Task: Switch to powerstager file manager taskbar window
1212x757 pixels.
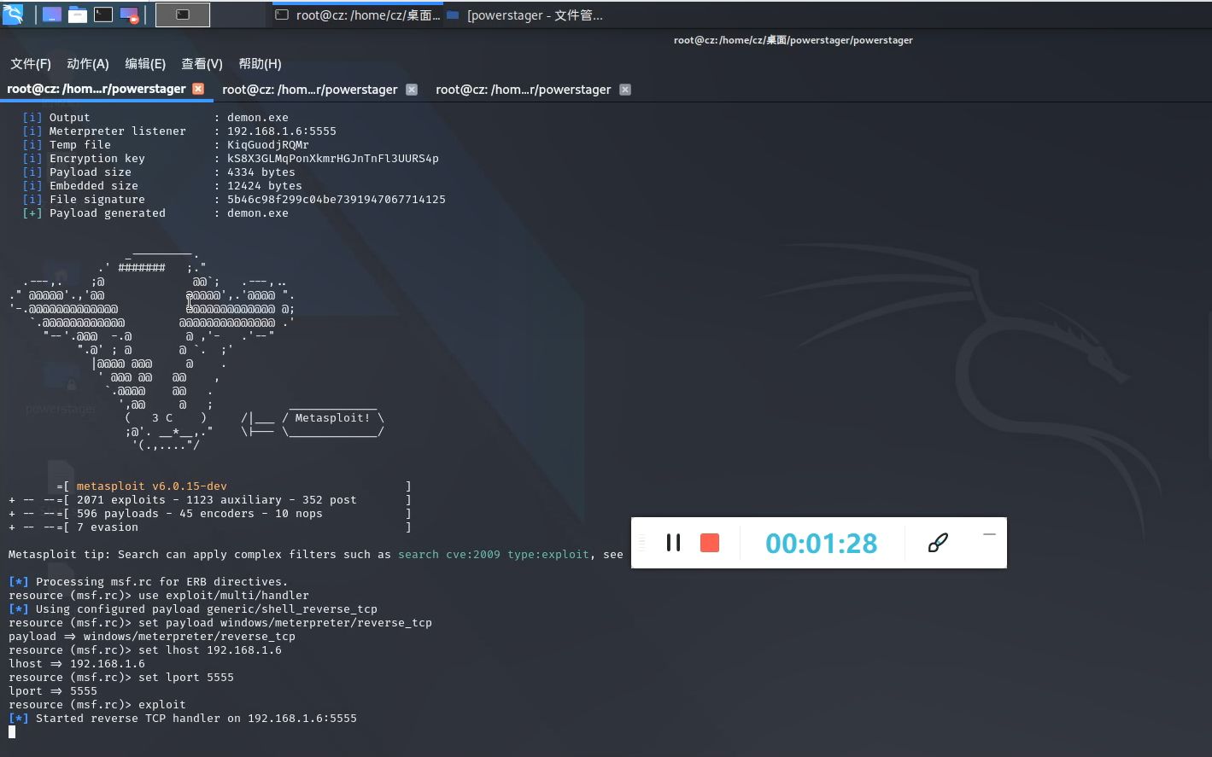Action: coord(525,15)
